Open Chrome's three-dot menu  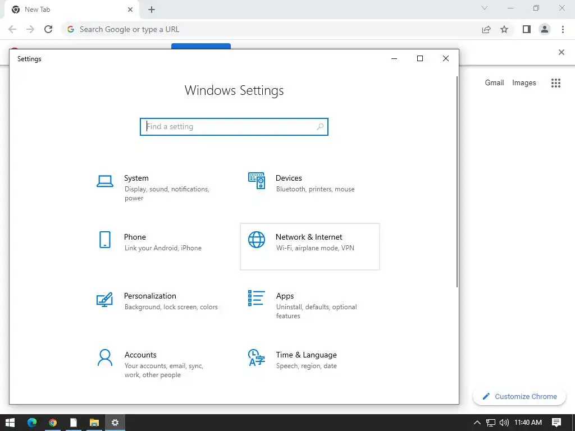tap(563, 29)
